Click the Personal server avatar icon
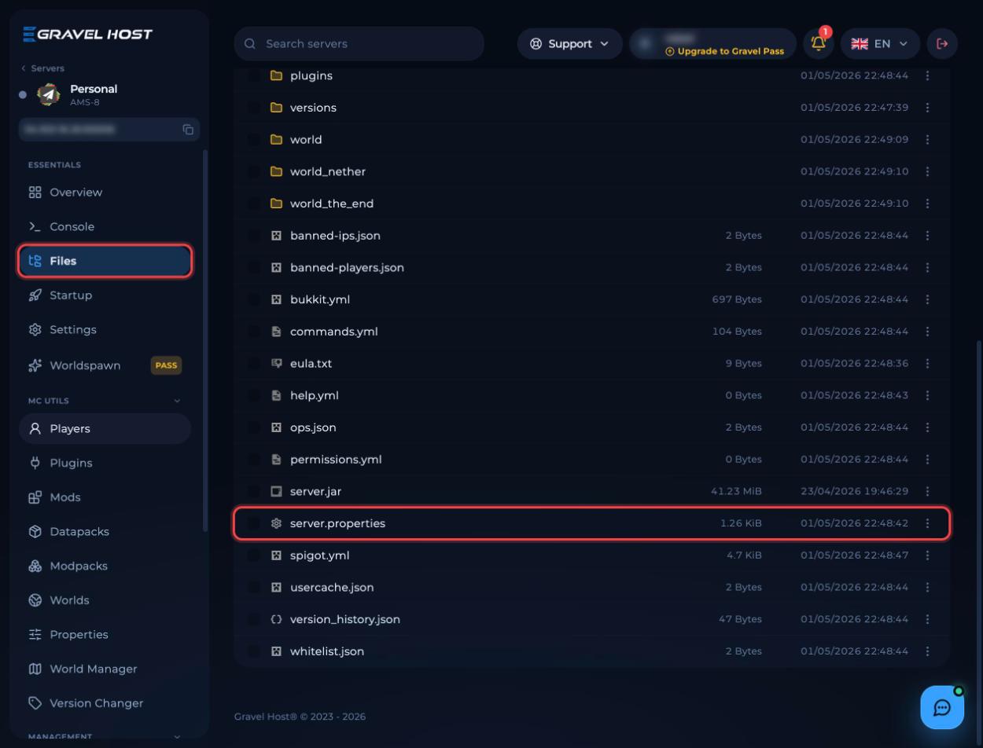Image resolution: width=983 pixels, height=748 pixels. point(49,95)
